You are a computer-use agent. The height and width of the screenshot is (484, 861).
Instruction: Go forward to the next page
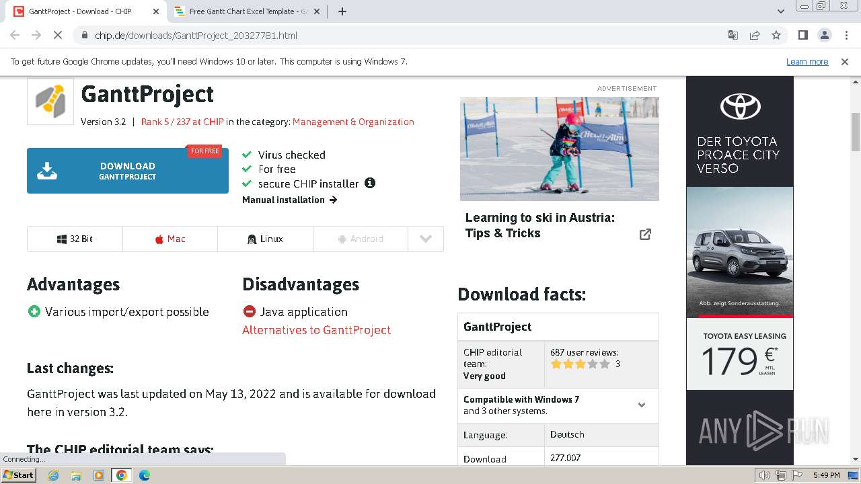(36, 35)
